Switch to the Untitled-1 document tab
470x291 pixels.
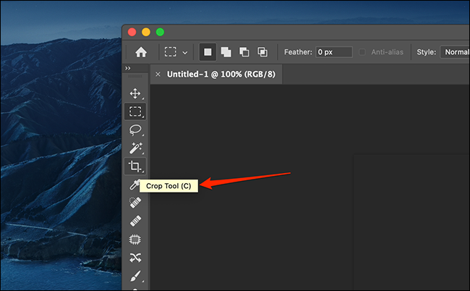coord(217,74)
